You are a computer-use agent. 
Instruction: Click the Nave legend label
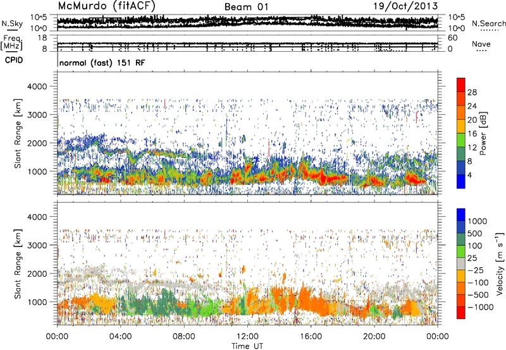click(x=481, y=44)
